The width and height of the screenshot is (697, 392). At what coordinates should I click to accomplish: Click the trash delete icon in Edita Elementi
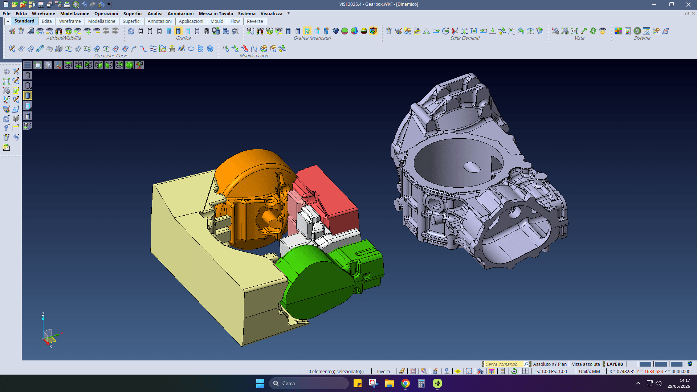coord(389,31)
